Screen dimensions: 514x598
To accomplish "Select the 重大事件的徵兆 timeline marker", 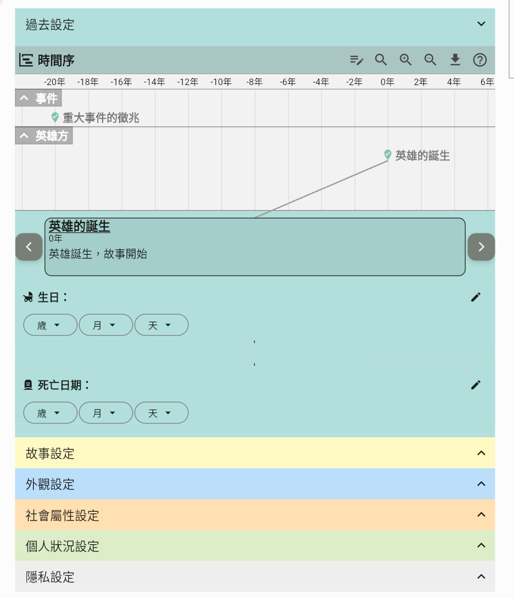I will pos(55,118).
